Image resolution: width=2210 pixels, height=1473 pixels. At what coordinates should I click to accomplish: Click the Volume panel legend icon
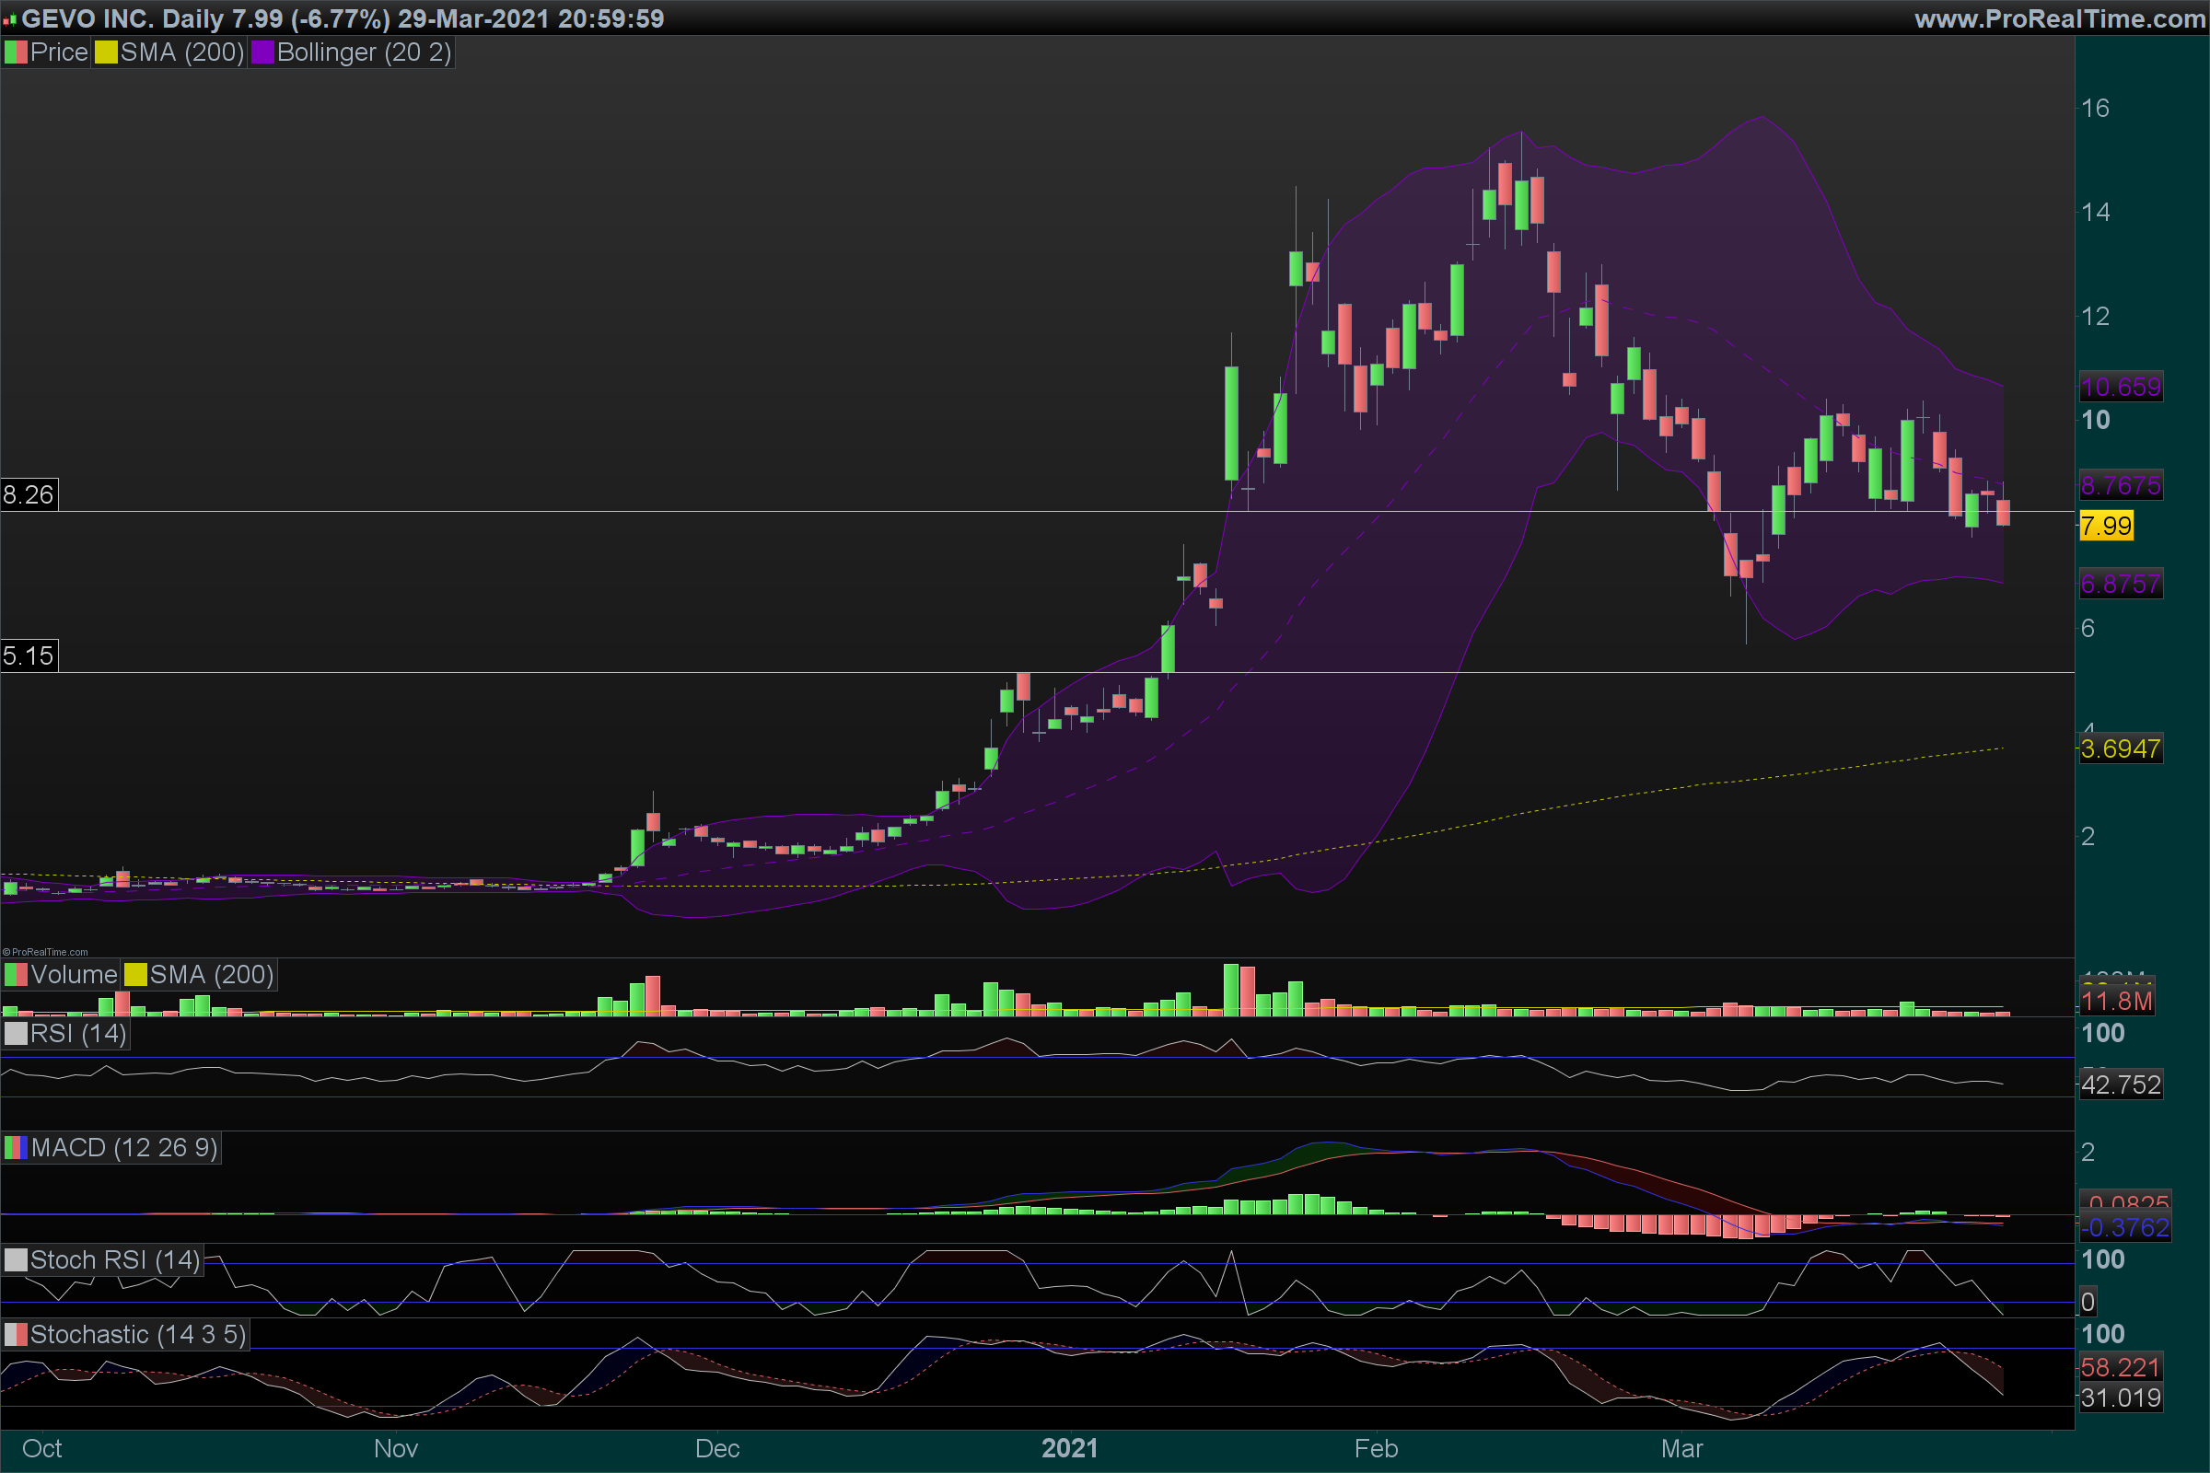[16, 975]
